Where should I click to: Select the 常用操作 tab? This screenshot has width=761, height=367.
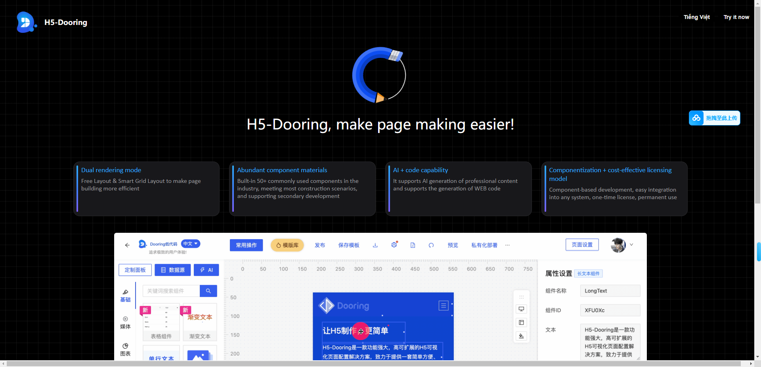coord(246,245)
